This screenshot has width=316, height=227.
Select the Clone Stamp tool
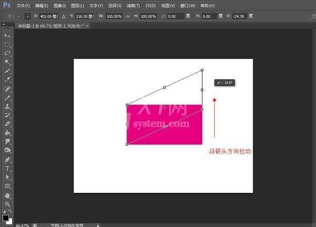(x=7, y=106)
